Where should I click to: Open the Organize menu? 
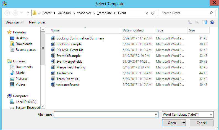14,22
